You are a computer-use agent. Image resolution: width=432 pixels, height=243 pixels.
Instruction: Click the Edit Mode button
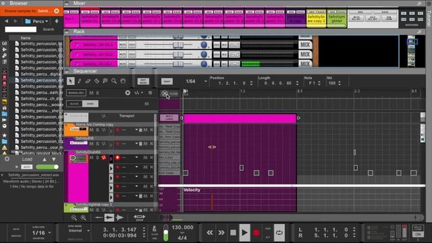(x=143, y=81)
